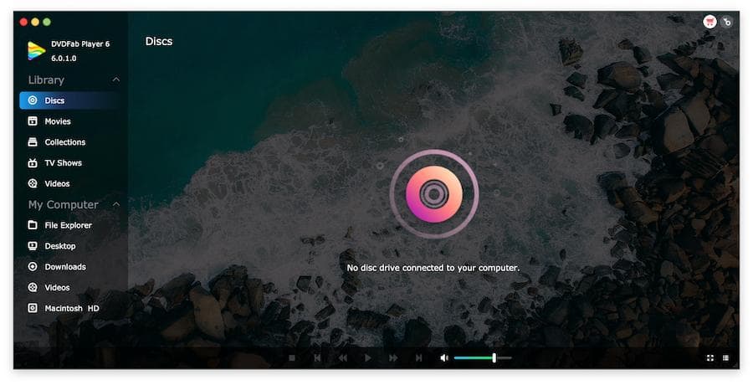Click the TV Shows icon in the sidebar
The image size is (753, 385).
click(32, 163)
